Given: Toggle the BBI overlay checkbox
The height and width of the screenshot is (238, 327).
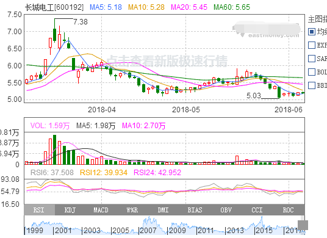Looking at the screenshot, I should tap(312, 85).
